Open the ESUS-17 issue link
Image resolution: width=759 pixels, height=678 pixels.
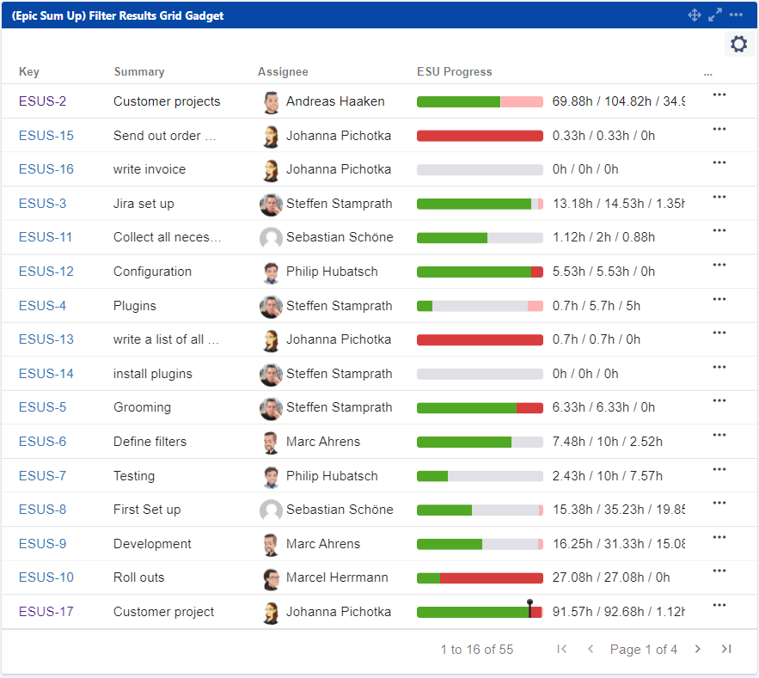[46, 612]
